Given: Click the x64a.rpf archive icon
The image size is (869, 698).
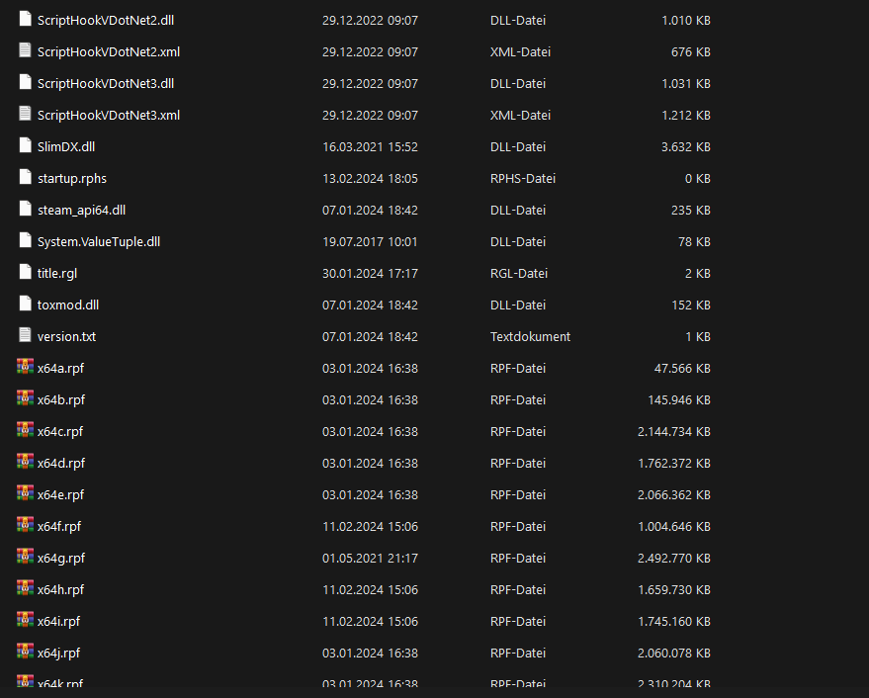Looking at the screenshot, I should click(26, 368).
